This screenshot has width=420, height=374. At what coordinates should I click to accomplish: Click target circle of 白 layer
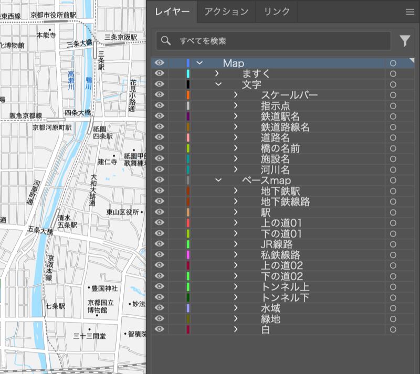coord(393,329)
